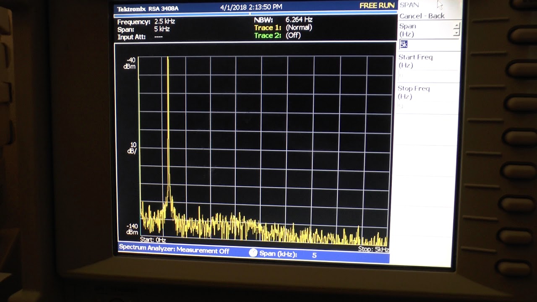
Task: Click the -40 dBm top reference level label
Action: [x=130, y=63]
